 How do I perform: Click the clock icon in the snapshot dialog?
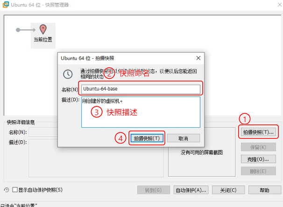pyautogui.click(x=68, y=74)
